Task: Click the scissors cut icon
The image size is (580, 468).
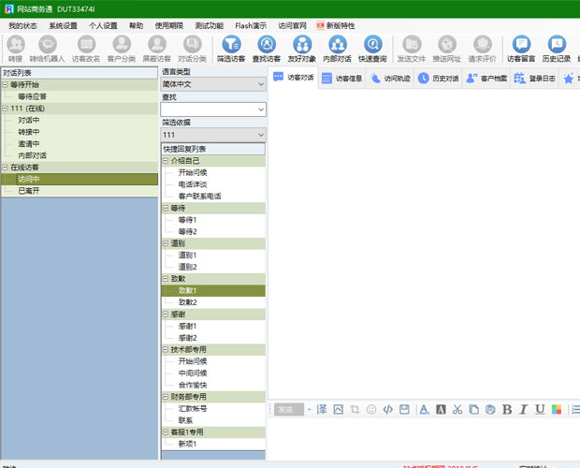Action: point(457,409)
